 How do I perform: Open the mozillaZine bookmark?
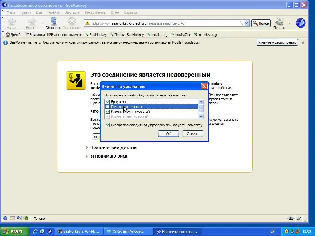[x=181, y=35]
